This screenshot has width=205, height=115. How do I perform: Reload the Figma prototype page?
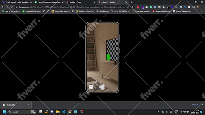pyautogui.click(x=11, y=7)
